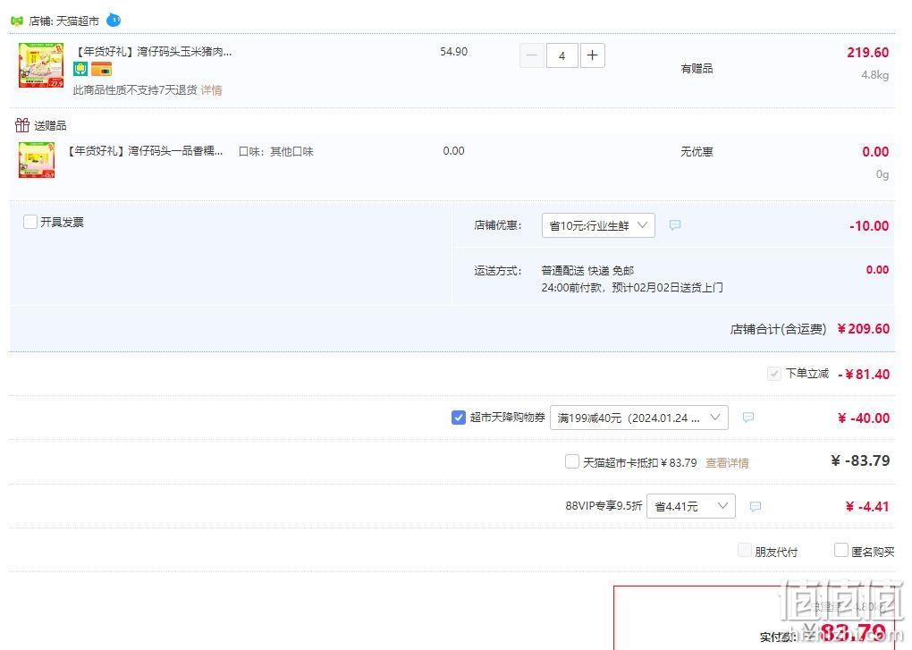Click the coupon amount ¥ -40.00

pyautogui.click(x=864, y=418)
